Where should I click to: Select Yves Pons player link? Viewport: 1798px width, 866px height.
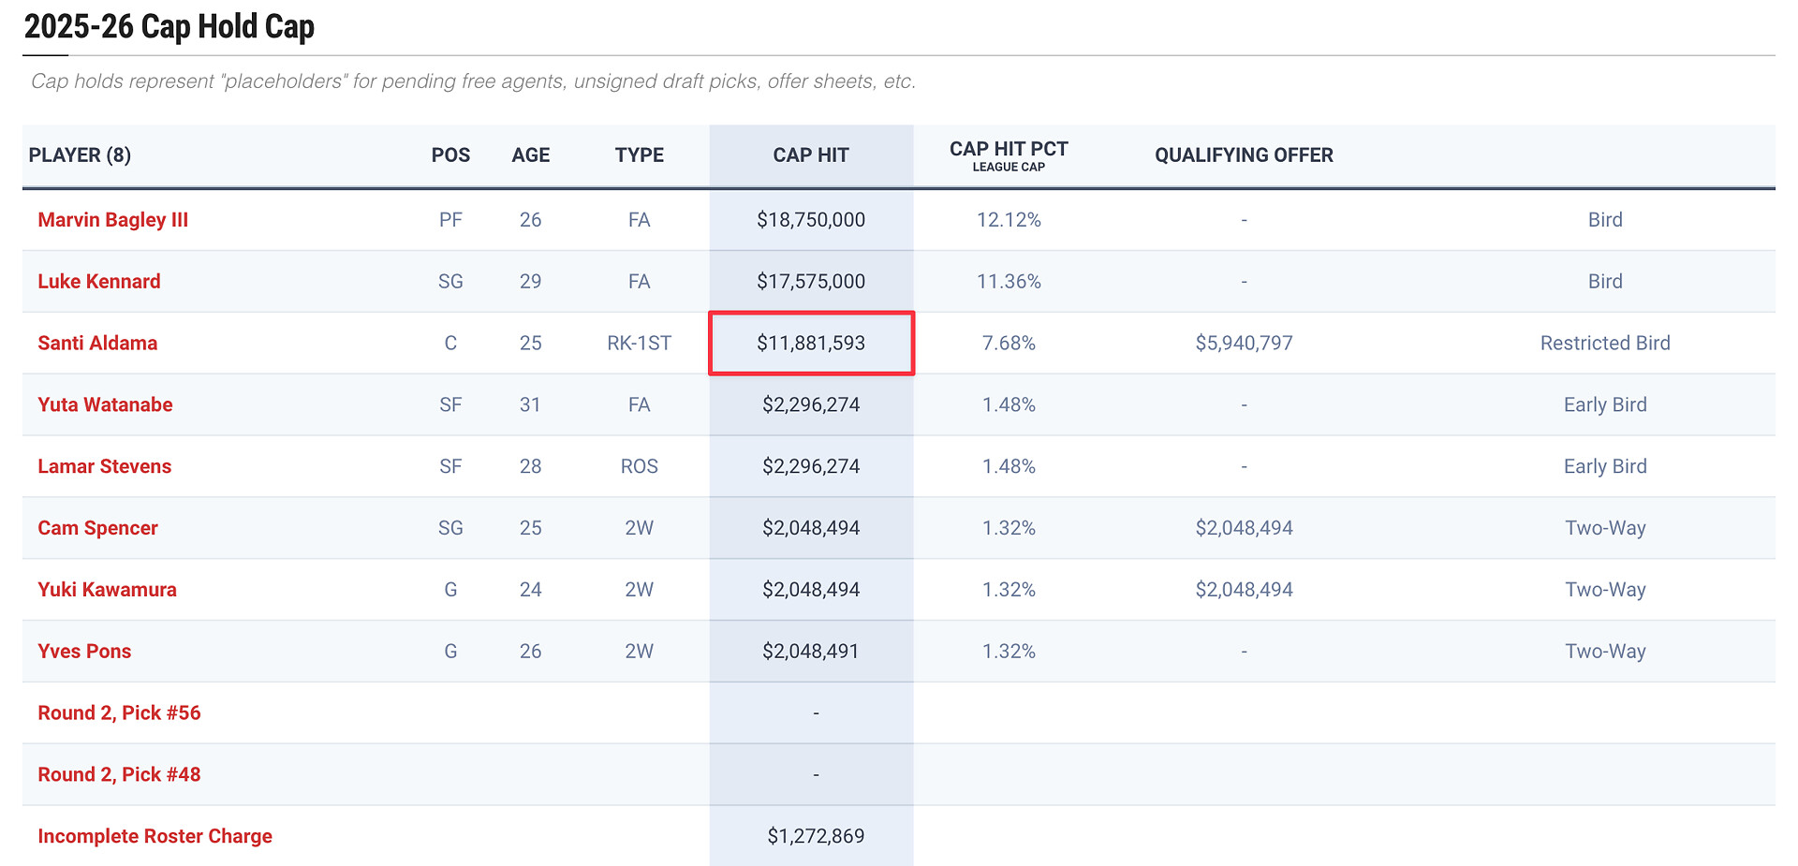tap(84, 652)
